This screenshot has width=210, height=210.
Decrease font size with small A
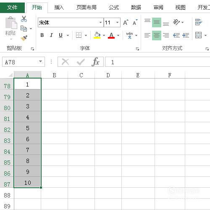pos(135,22)
